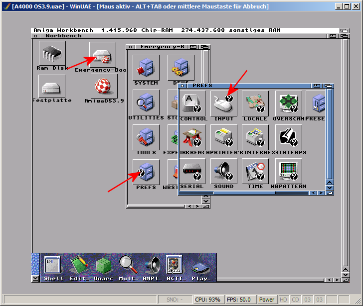Open the SYSTEM drawer
363x306 pixels.
coord(146,68)
